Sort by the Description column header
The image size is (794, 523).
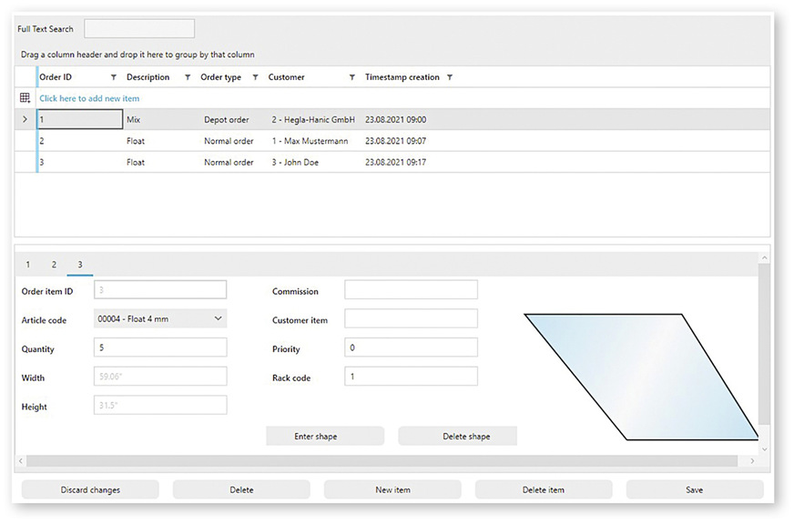coord(148,77)
